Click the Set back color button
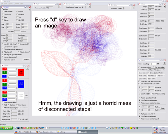Screen dimensions: 168x134 26,95
